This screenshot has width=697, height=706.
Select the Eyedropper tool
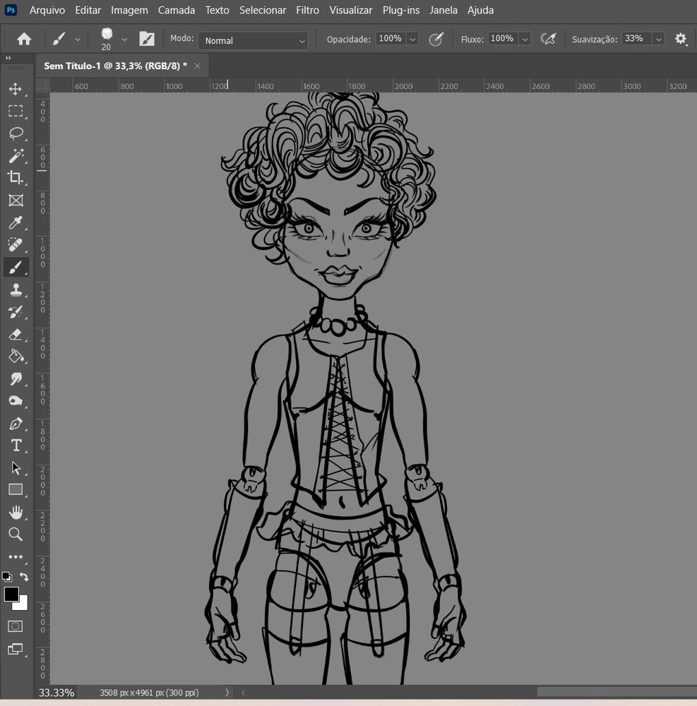click(16, 222)
